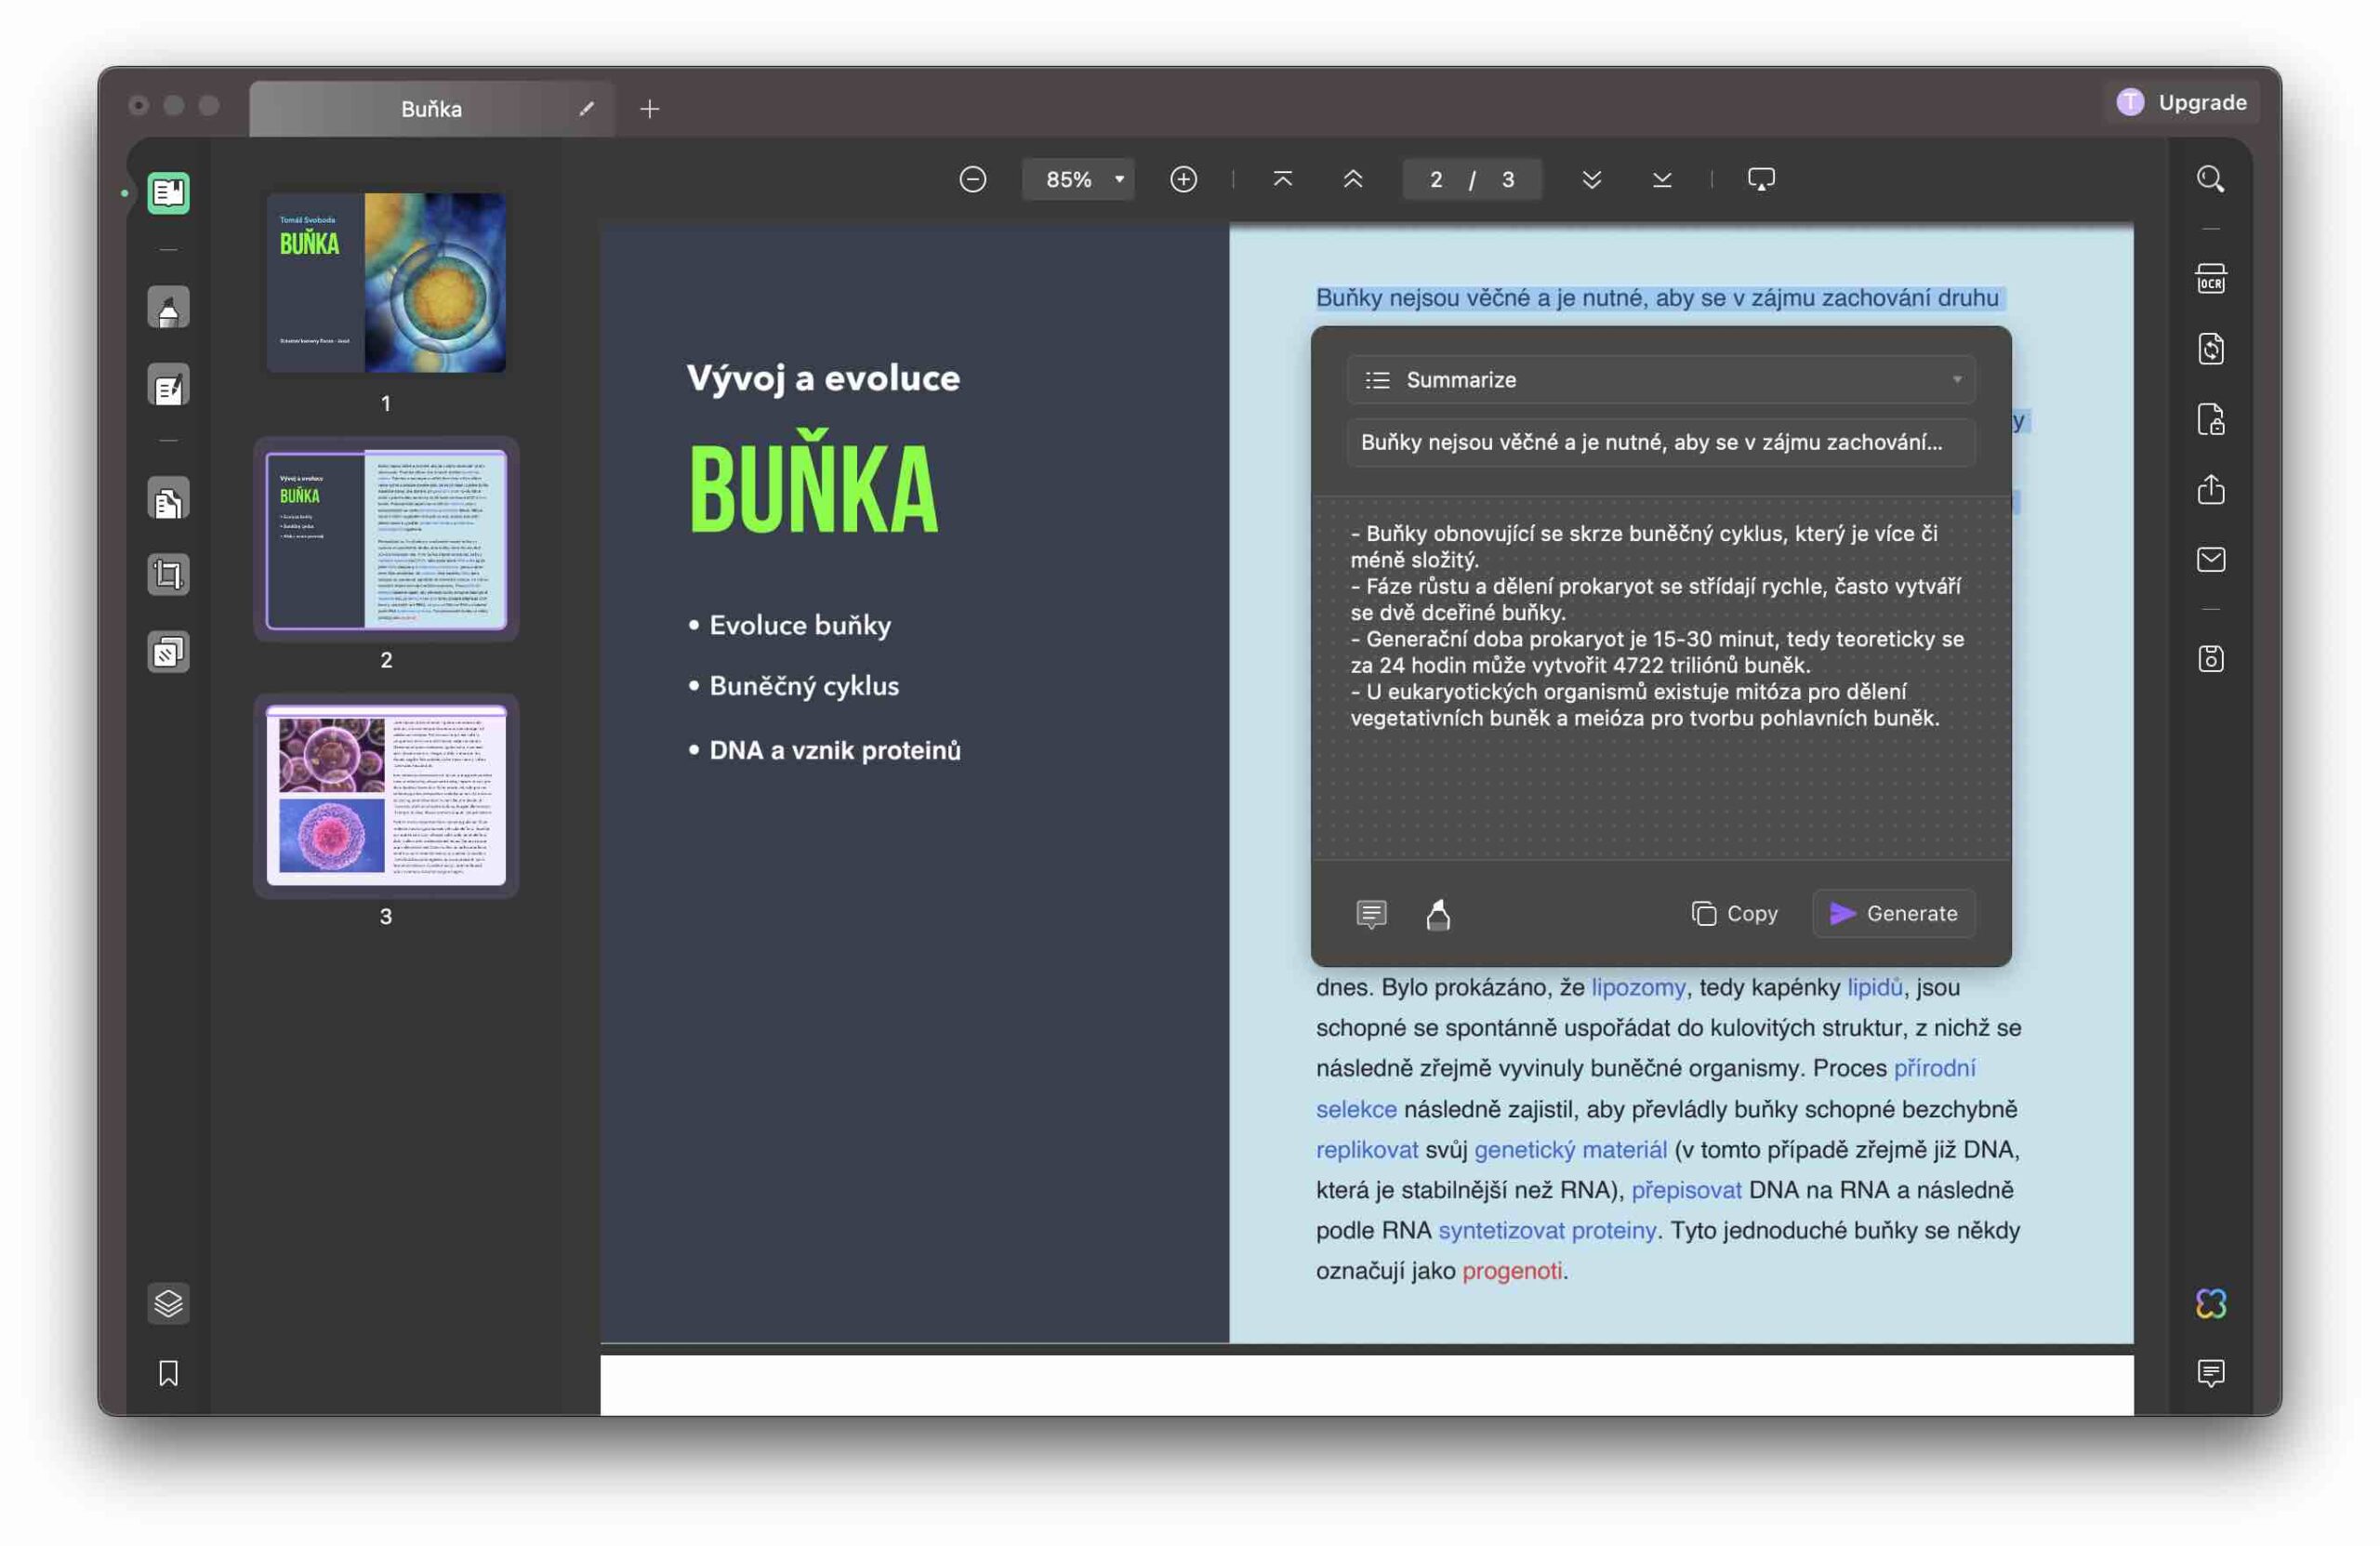Click the selected text input in AI popup
The image size is (2380, 1546).
tap(1661, 442)
